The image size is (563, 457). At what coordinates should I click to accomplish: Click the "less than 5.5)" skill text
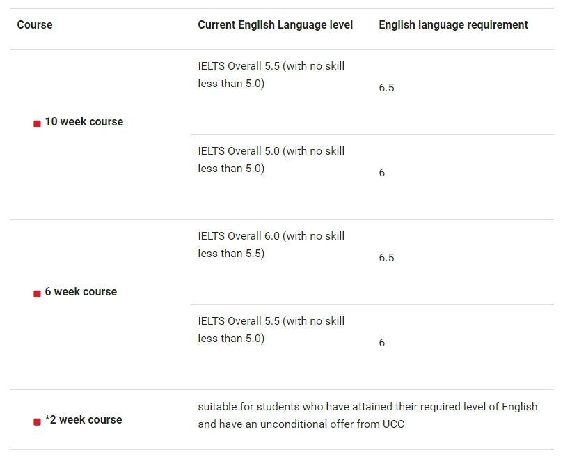231,254
